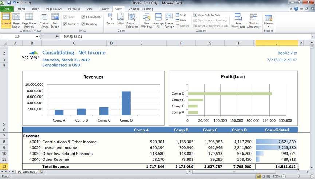Open Excel Help question mark
Screen dimensions: 315x179
[296, 9]
